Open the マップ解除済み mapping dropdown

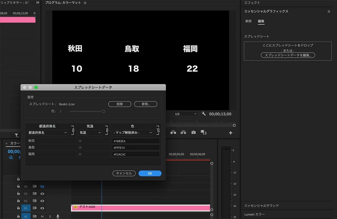tap(133, 133)
